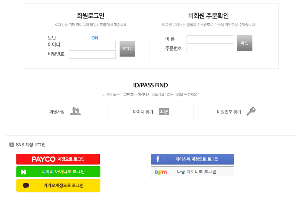
Task: Select 네이버 아이디로 로그인 text
Action: pos(63,172)
